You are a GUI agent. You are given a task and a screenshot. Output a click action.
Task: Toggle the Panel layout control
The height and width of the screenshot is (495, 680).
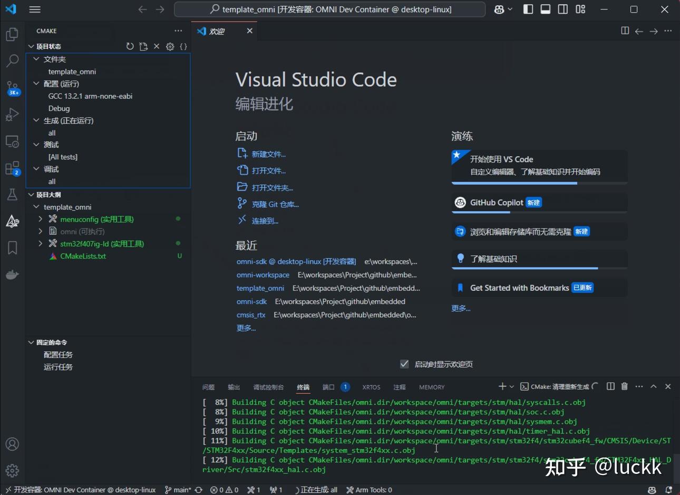[x=545, y=9]
